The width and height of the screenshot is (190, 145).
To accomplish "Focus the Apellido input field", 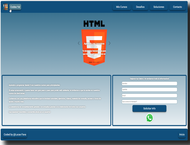I will pyautogui.click(x=149, y=90).
